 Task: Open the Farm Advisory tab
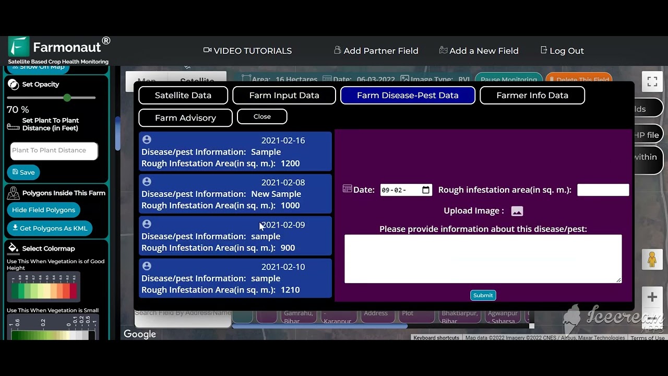(185, 118)
